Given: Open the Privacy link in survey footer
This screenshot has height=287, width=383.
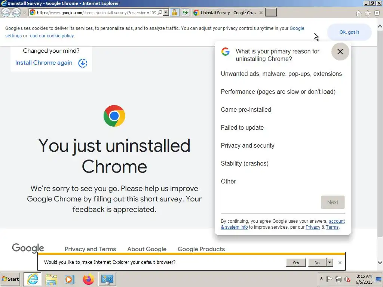Looking at the screenshot, I should (313, 227).
